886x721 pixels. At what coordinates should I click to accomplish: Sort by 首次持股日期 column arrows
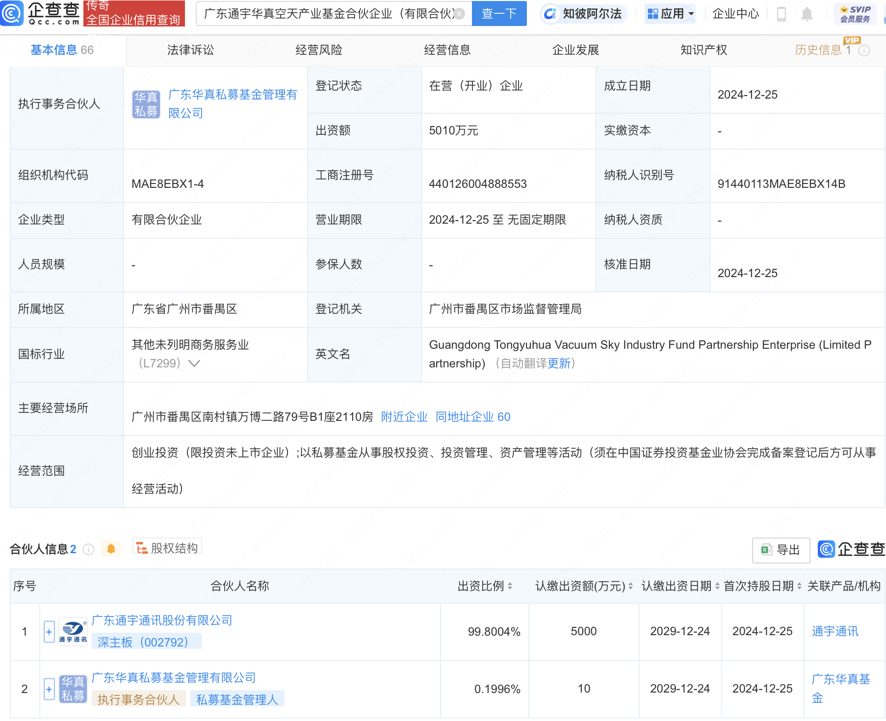[x=799, y=586]
